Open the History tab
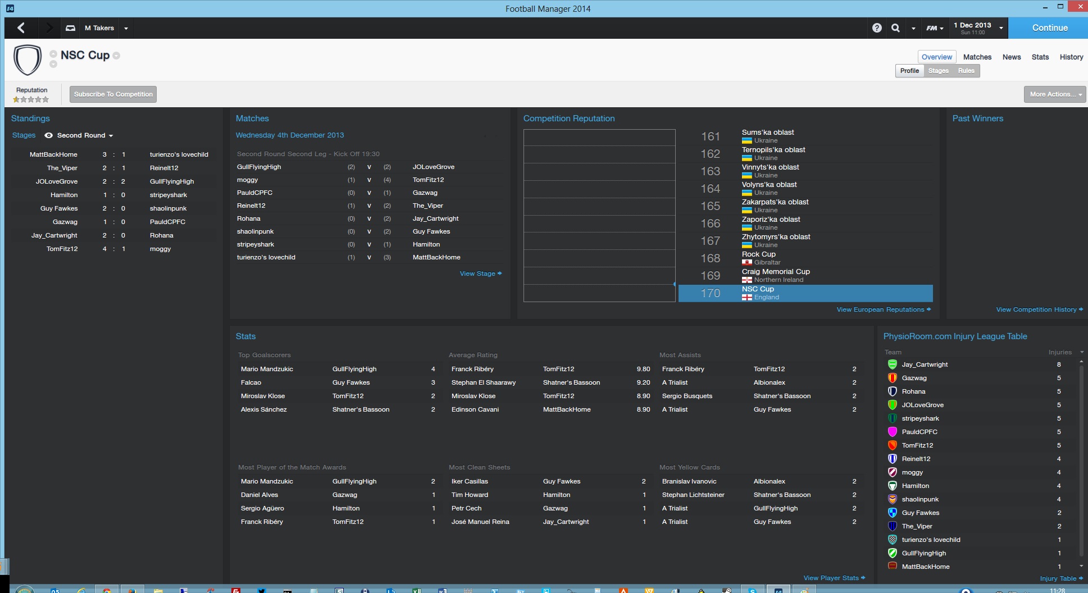This screenshot has height=593, width=1088. click(x=1071, y=57)
